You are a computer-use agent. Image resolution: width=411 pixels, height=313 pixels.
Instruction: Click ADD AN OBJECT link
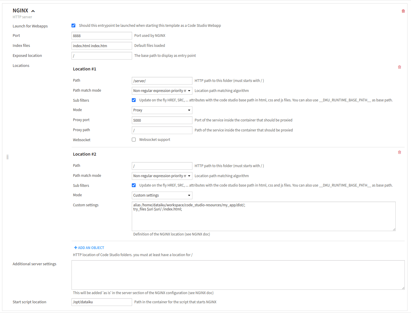pyautogui.click(x=91, y=248)
